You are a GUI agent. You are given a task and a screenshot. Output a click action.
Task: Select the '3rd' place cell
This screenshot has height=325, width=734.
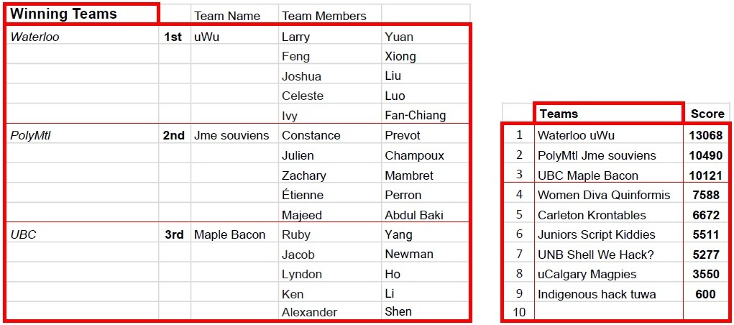click(174, 234)
